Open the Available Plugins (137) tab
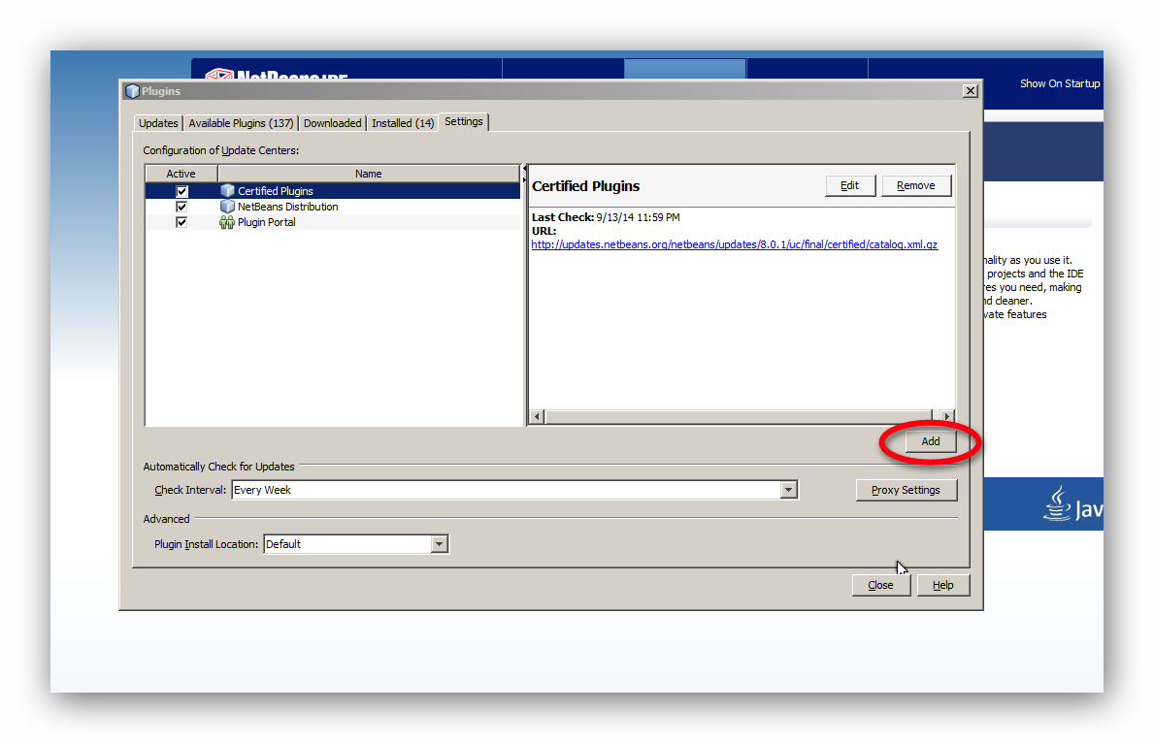The image size is (1154, 743). 241,123
